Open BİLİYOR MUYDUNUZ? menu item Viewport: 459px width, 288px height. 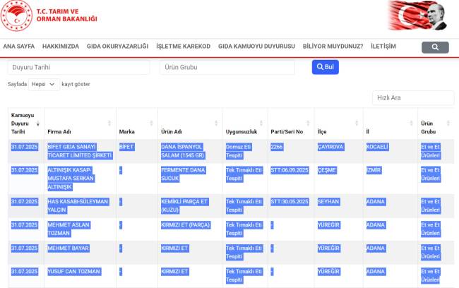[x=333, y=47]
